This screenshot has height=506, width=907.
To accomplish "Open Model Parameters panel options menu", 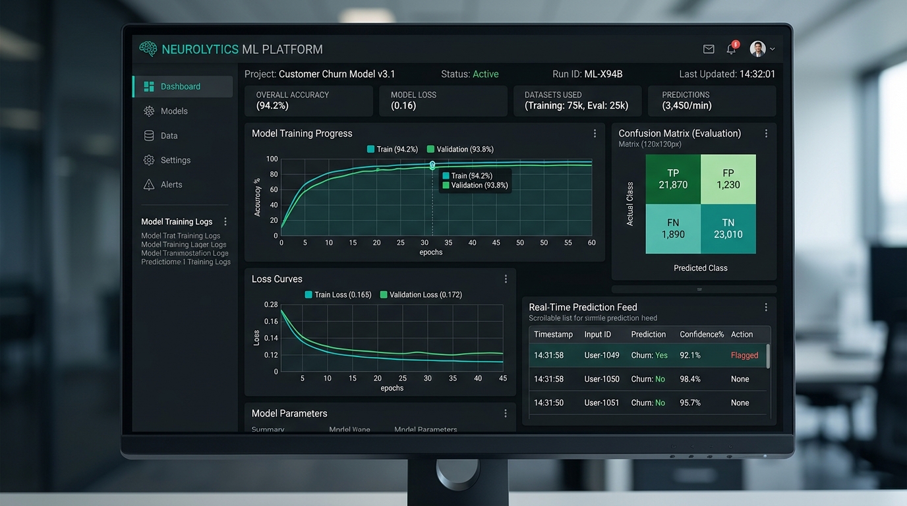I will tap(506, 414).
